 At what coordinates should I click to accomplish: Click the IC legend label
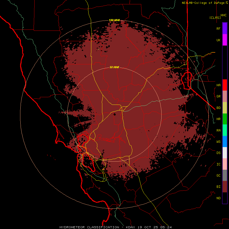[218, 164]
